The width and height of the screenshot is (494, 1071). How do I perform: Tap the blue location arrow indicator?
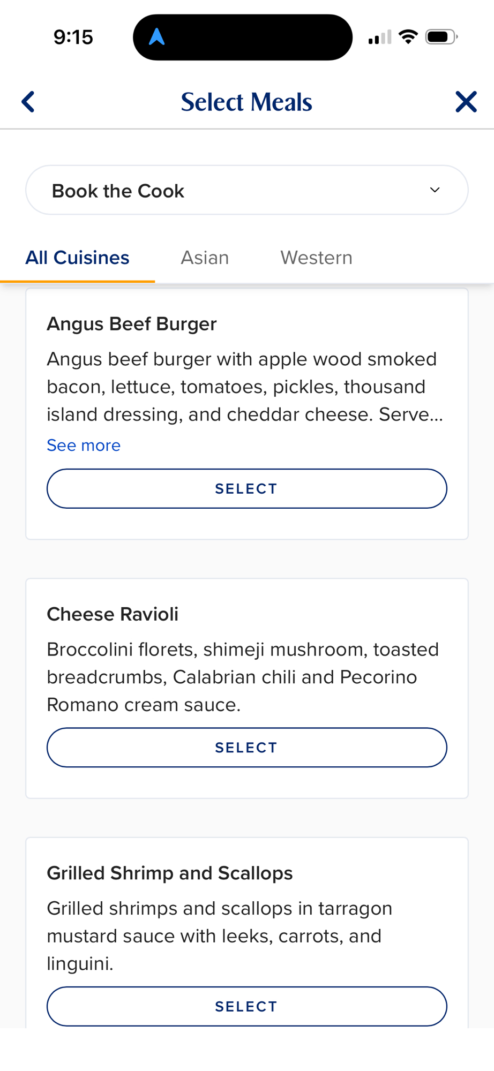click(x=156, y=37)
